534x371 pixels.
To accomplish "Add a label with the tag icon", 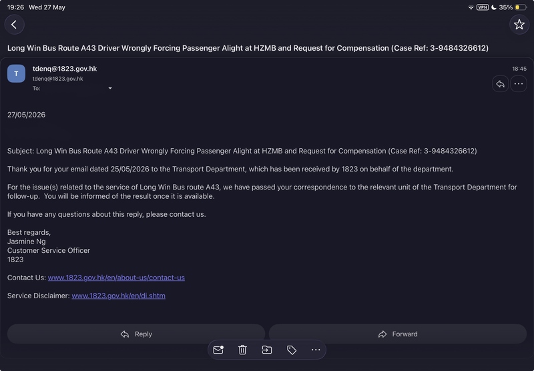I will click(x=292, y=350).
